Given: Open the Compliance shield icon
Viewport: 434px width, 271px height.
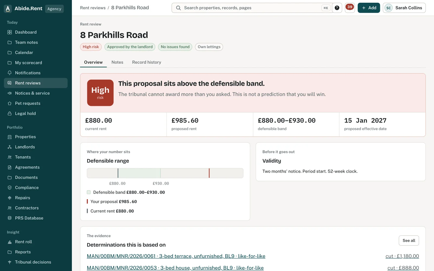Looking at the screenshot, I should pyautogui.click(x=9, y=188).
